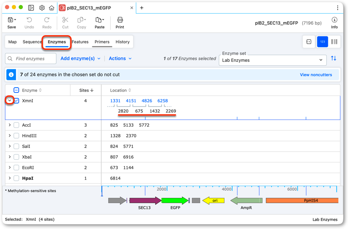
Task: Expand the SalI row
Action: tap(9, 146)
